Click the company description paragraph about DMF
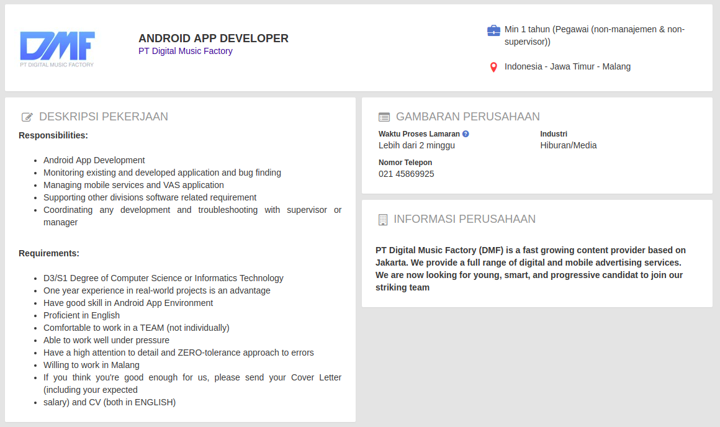The image size is (720, 427). click(531, 269)
